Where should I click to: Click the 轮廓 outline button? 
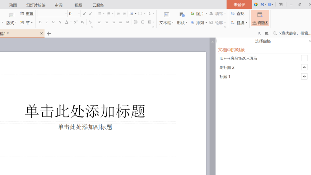tap(218, 23)
